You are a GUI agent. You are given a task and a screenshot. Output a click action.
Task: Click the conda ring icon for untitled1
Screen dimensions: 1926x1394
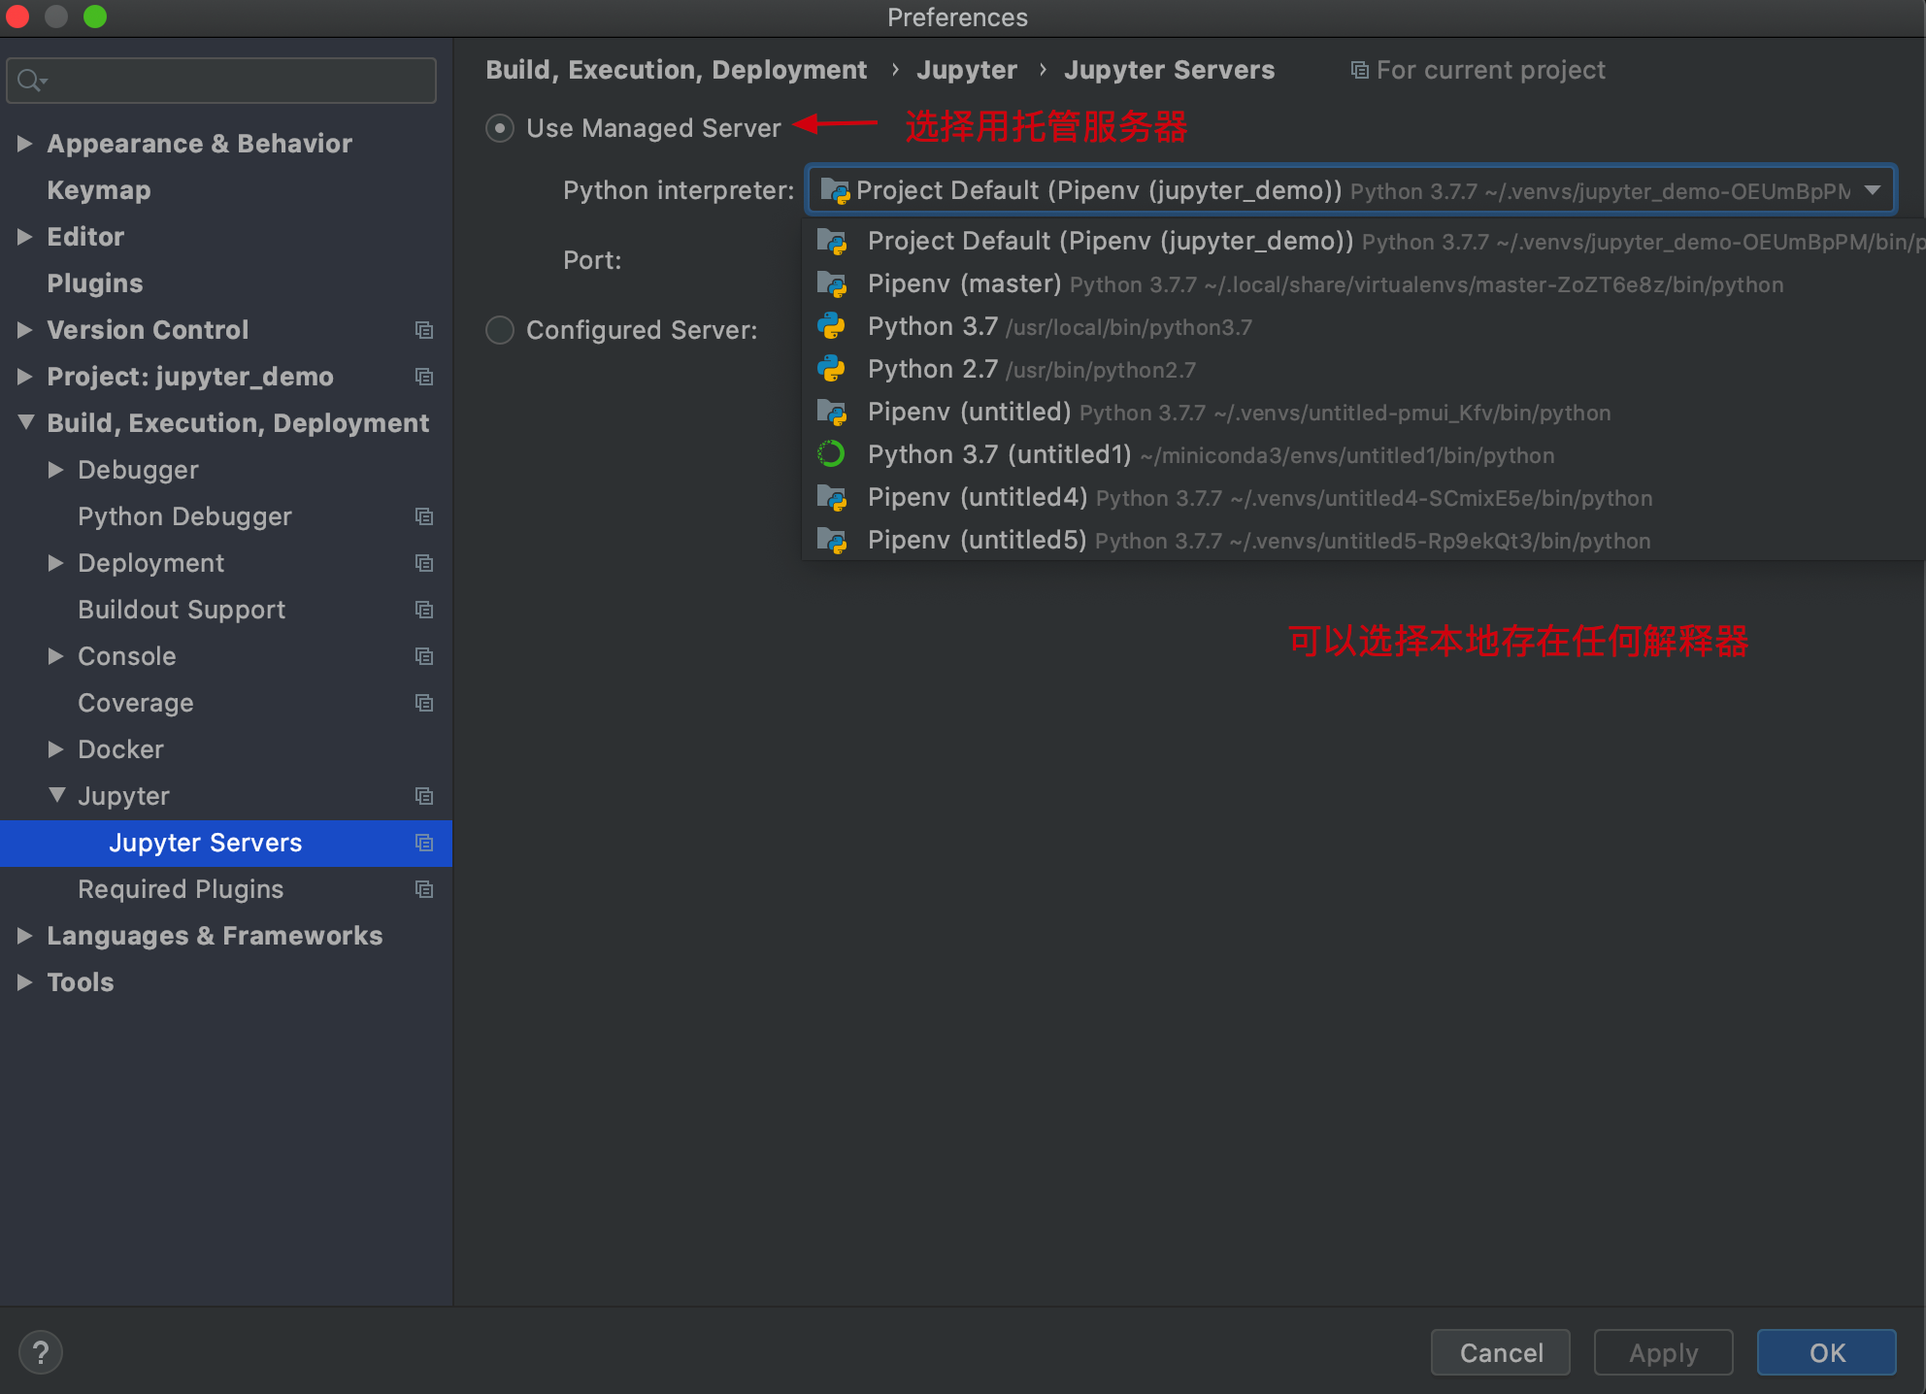click(x=832, y=454)
